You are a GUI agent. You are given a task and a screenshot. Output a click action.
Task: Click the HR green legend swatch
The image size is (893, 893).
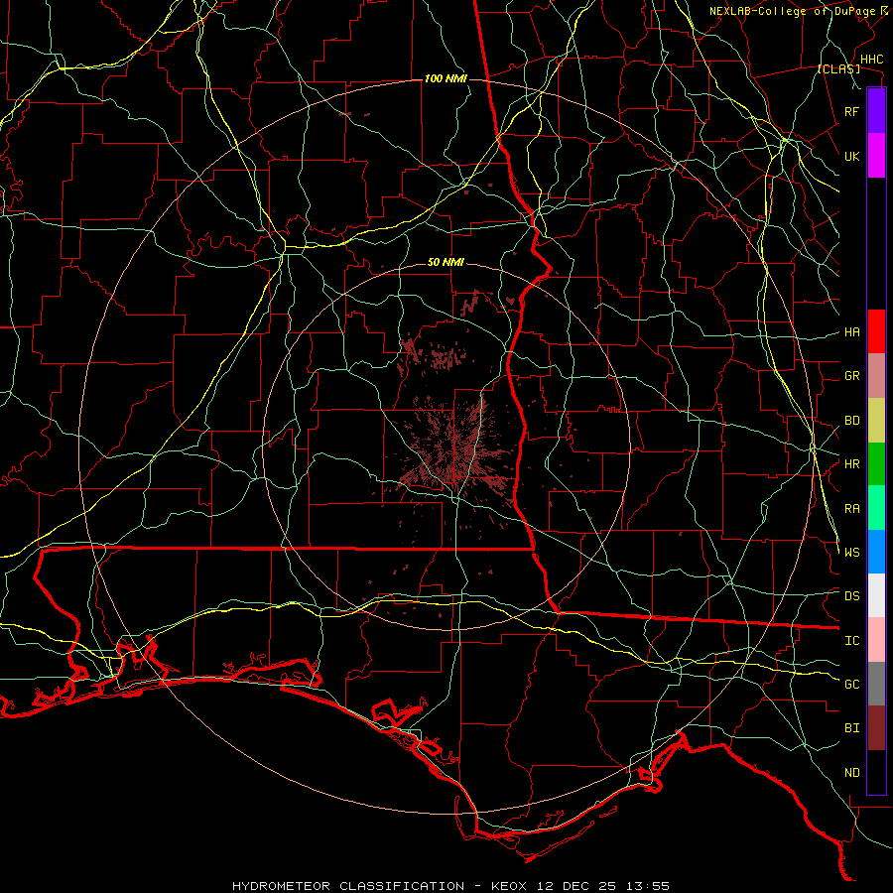(x=876, y=464)
